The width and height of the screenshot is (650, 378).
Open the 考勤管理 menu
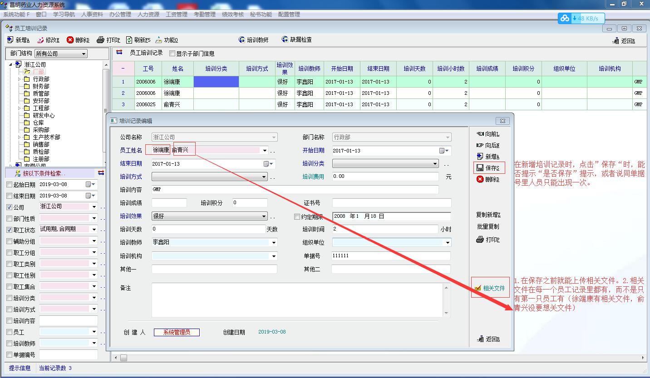(204, 15)
